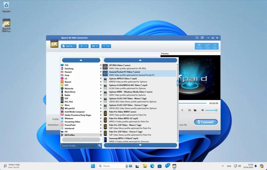
Task: Select Samsung MPEG-4 Video(*.mp4) profile
Action: point(139,140)
